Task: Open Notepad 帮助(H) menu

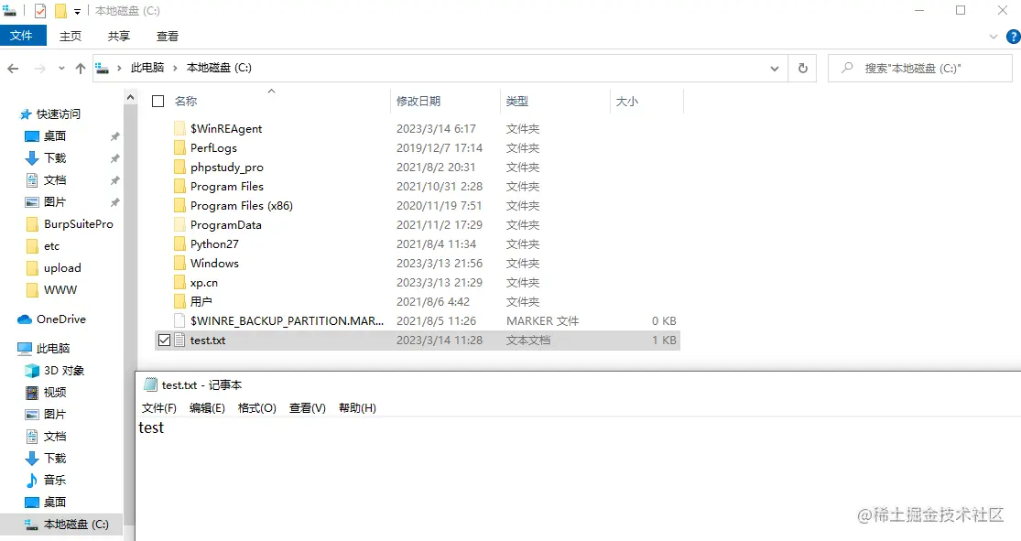Action: point(357,408)
